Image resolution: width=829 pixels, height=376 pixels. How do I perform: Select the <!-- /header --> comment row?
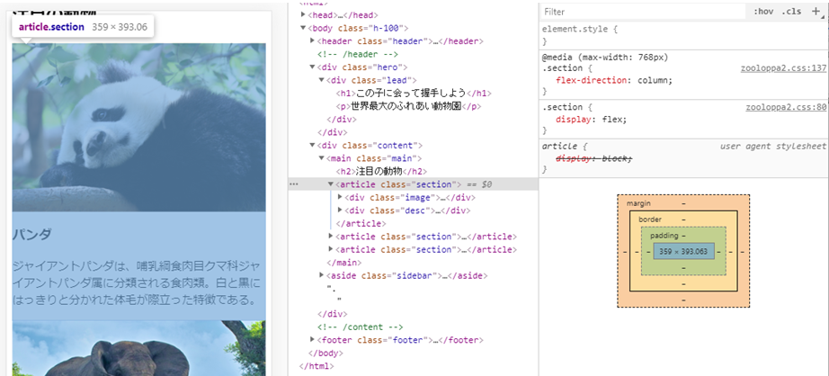(x=357, y=54)
